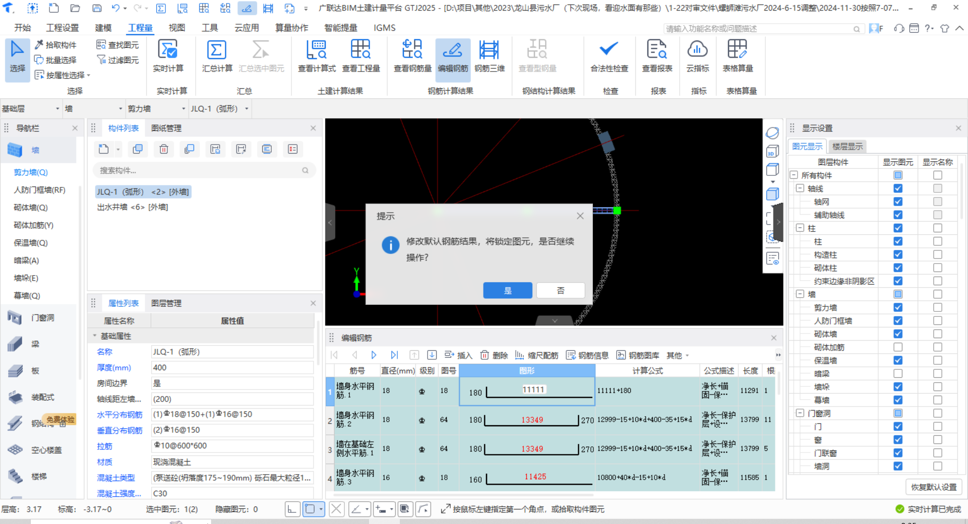Image resolution: width=968 pixels, height=524 pixels.
Task: Switch to 图层管理 tab
Action: point(166,303)
